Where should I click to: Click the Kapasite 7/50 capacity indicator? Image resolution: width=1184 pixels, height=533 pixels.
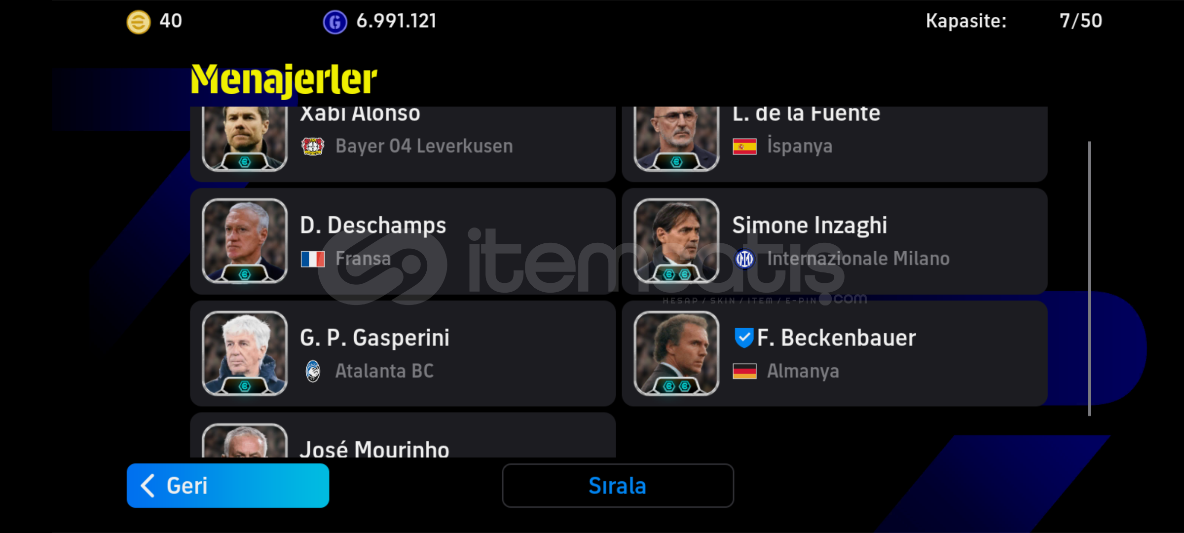1013,21
